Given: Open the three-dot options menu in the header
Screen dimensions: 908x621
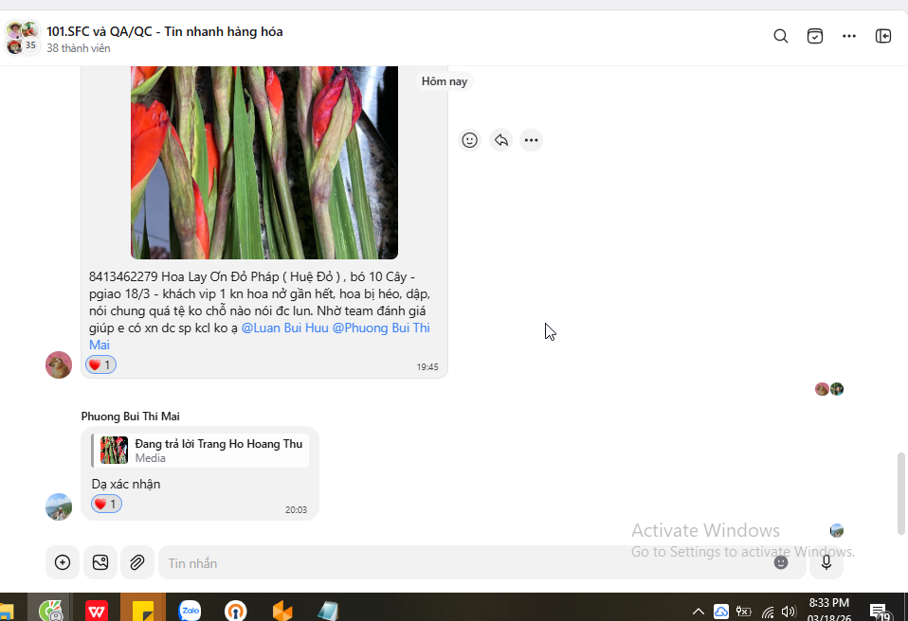Looking at the screenshot, I should tap(849, 36).
